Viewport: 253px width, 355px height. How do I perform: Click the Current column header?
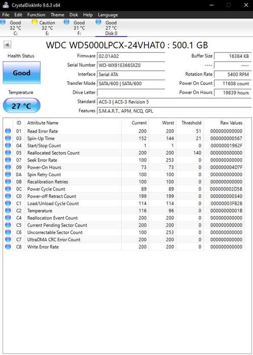tap(135, 123)
